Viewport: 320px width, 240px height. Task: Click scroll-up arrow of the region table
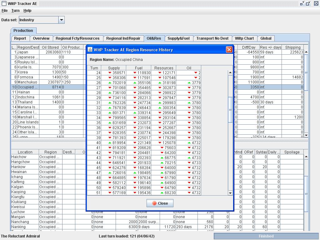click(x=306, y=52)
